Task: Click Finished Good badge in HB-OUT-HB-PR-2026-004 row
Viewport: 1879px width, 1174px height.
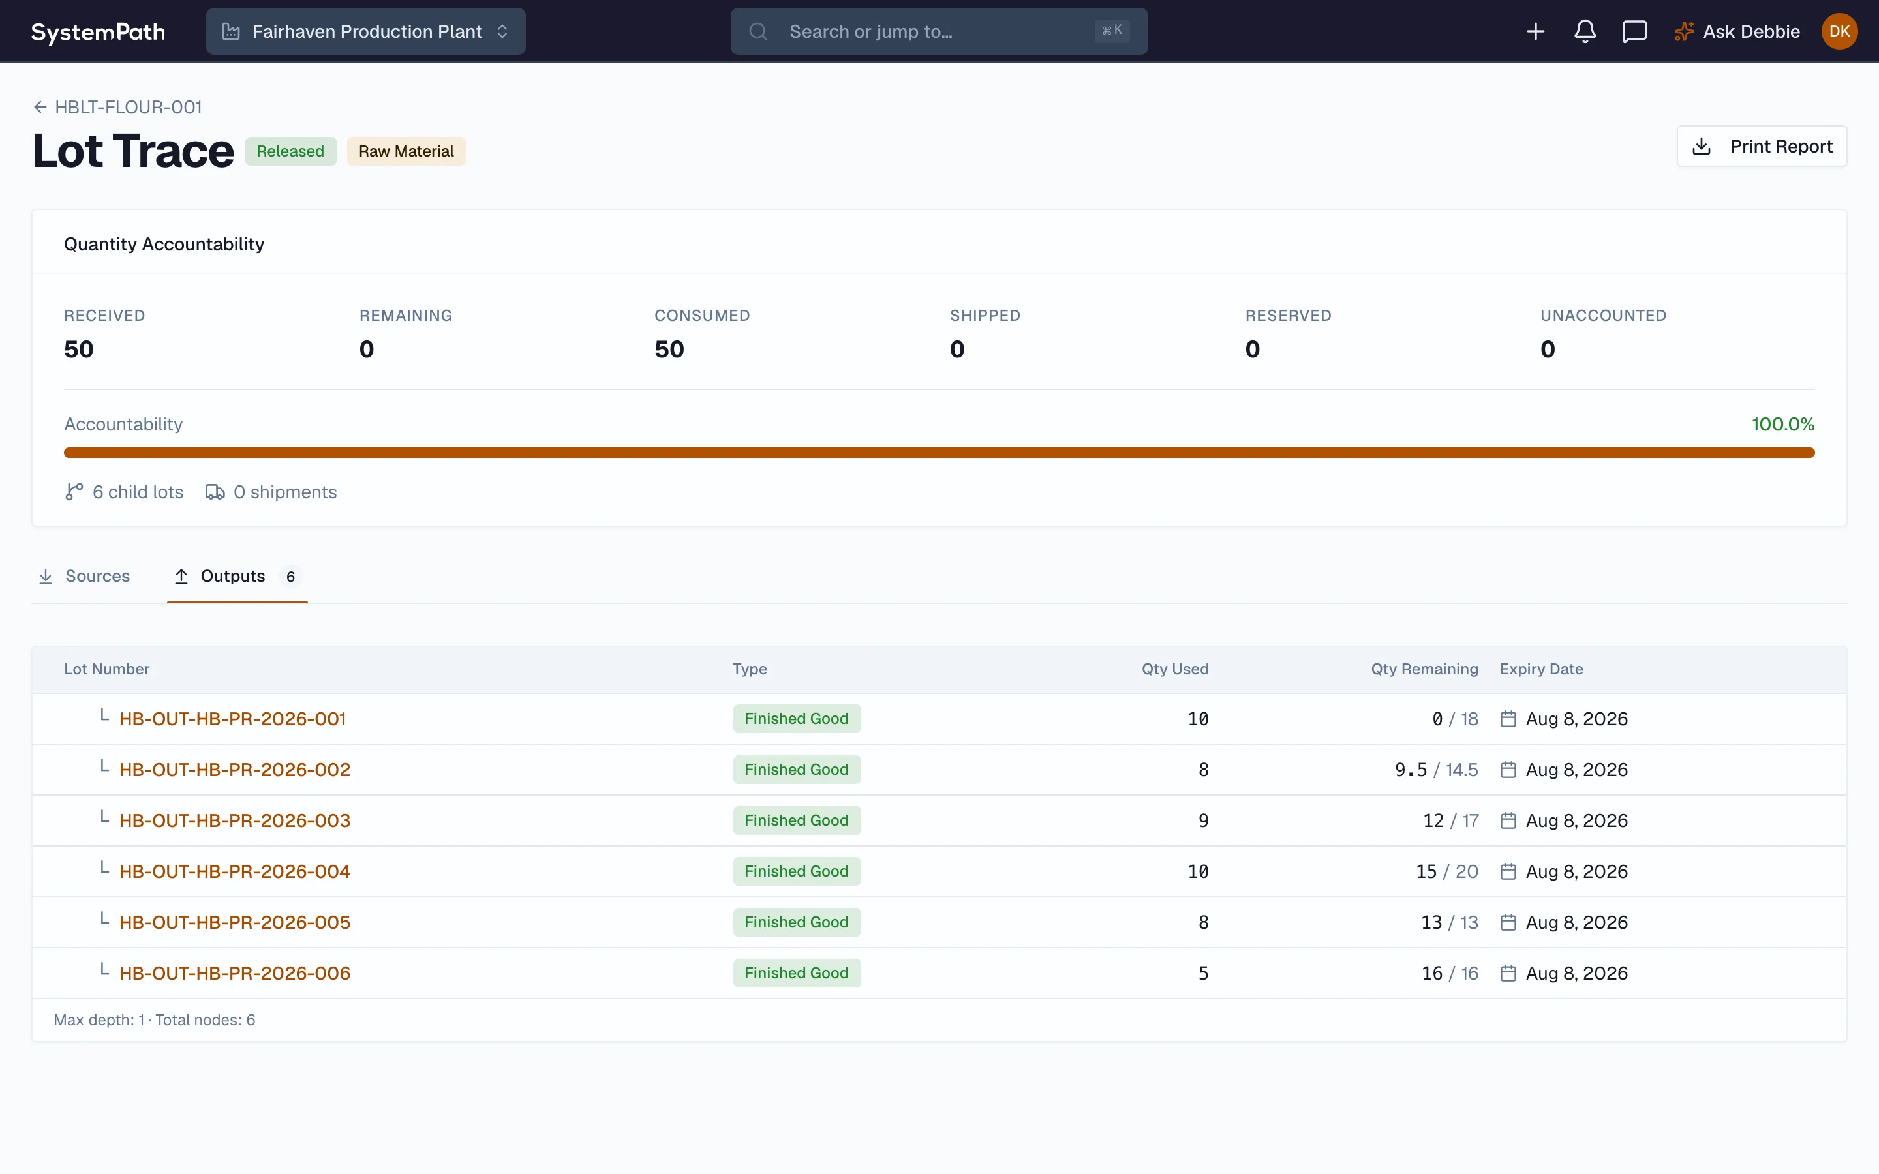Action: tap(797, 872)
